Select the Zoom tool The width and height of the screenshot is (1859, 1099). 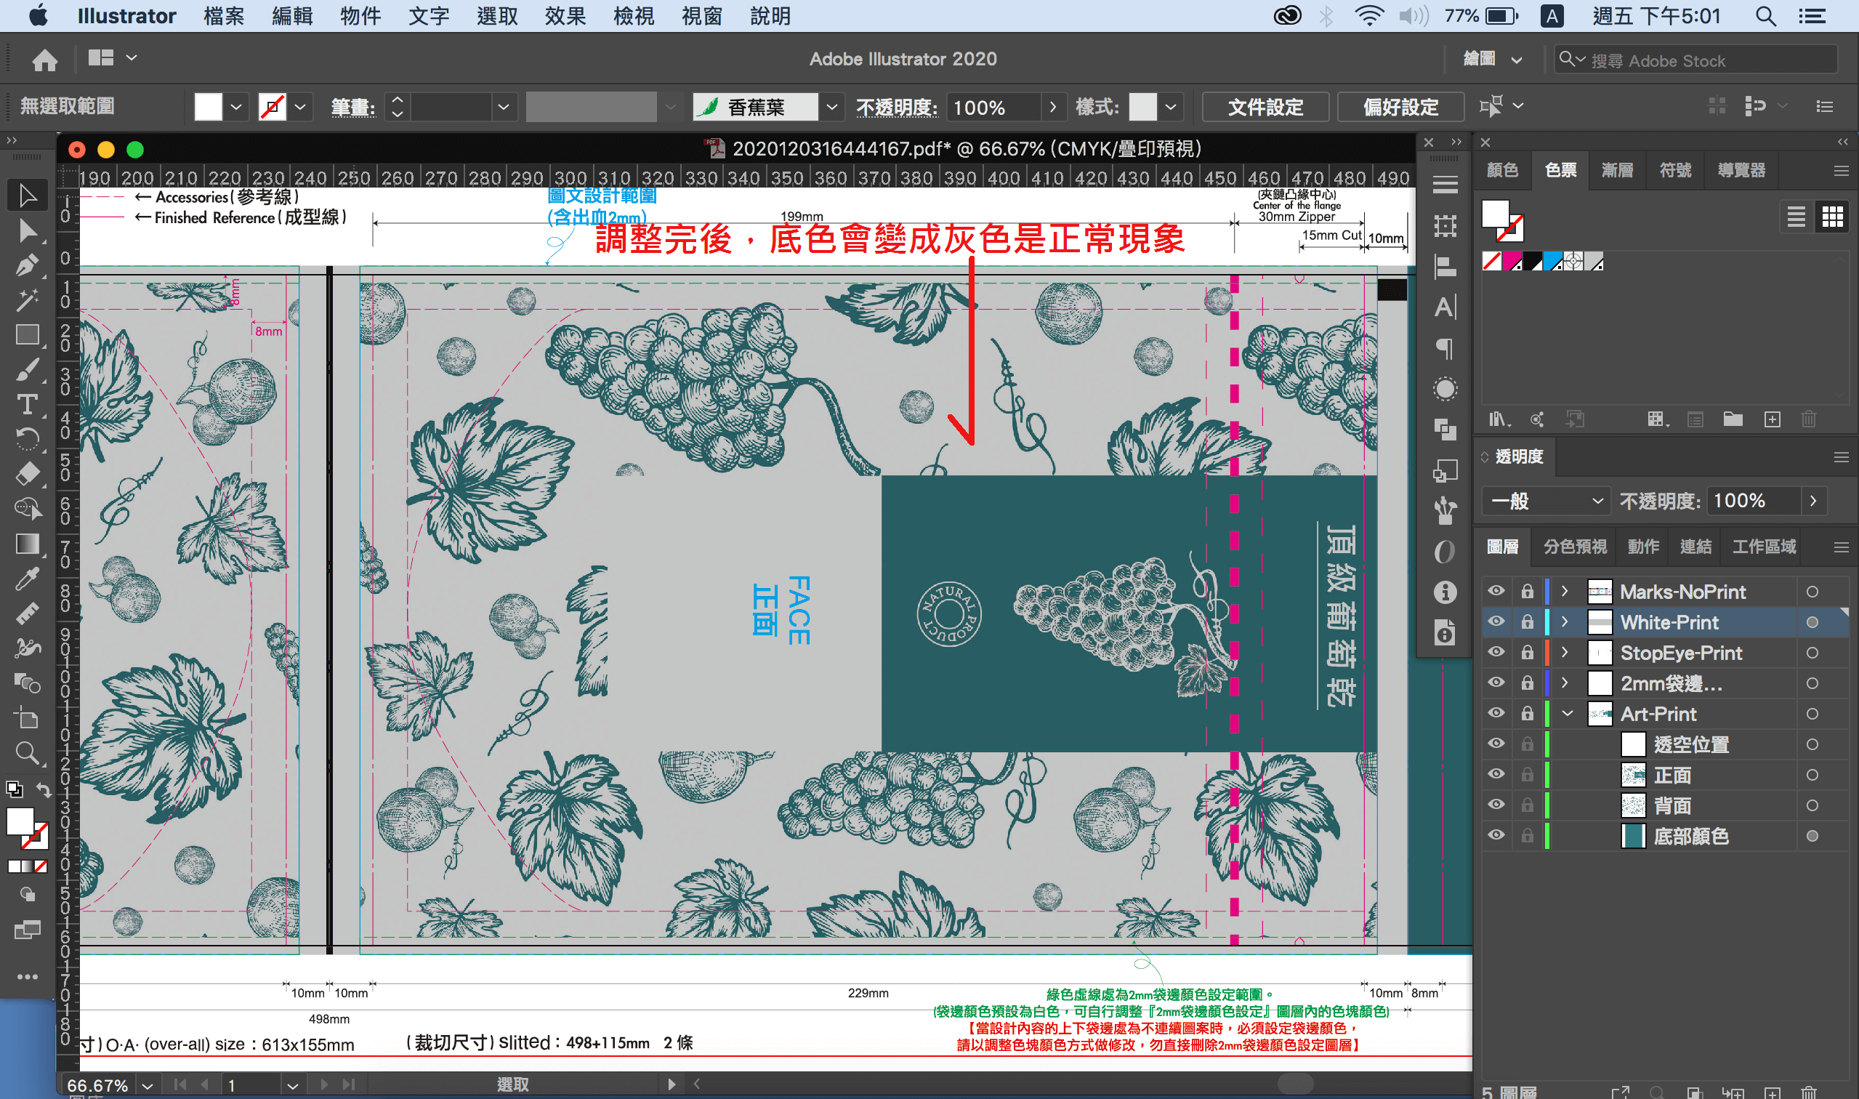pyautogui.click(x=28, y=753)
